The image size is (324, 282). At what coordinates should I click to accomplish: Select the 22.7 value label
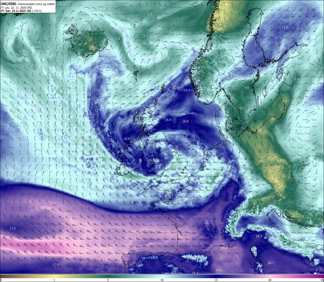coord(208,222)
